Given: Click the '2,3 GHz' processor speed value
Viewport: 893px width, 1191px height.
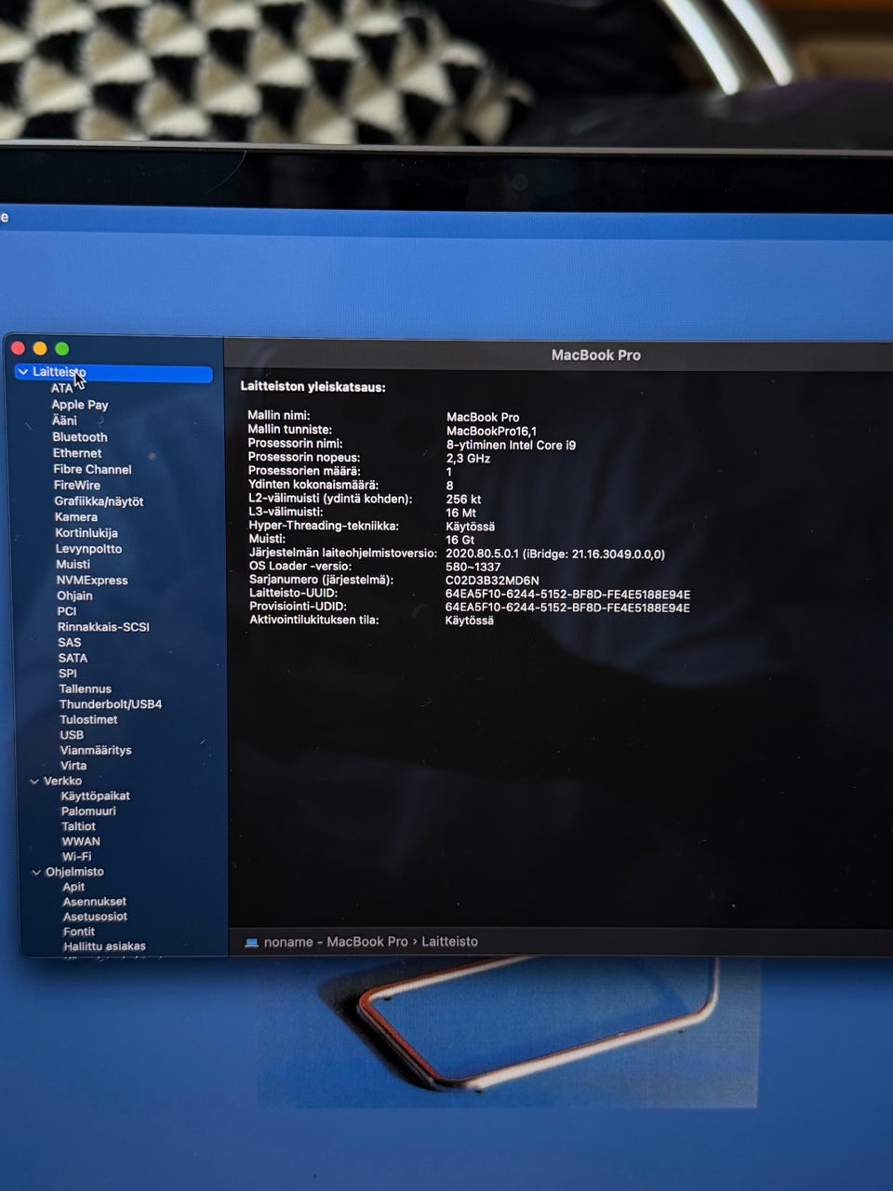Looking at the screenshot, I should [x=468, y=459].
